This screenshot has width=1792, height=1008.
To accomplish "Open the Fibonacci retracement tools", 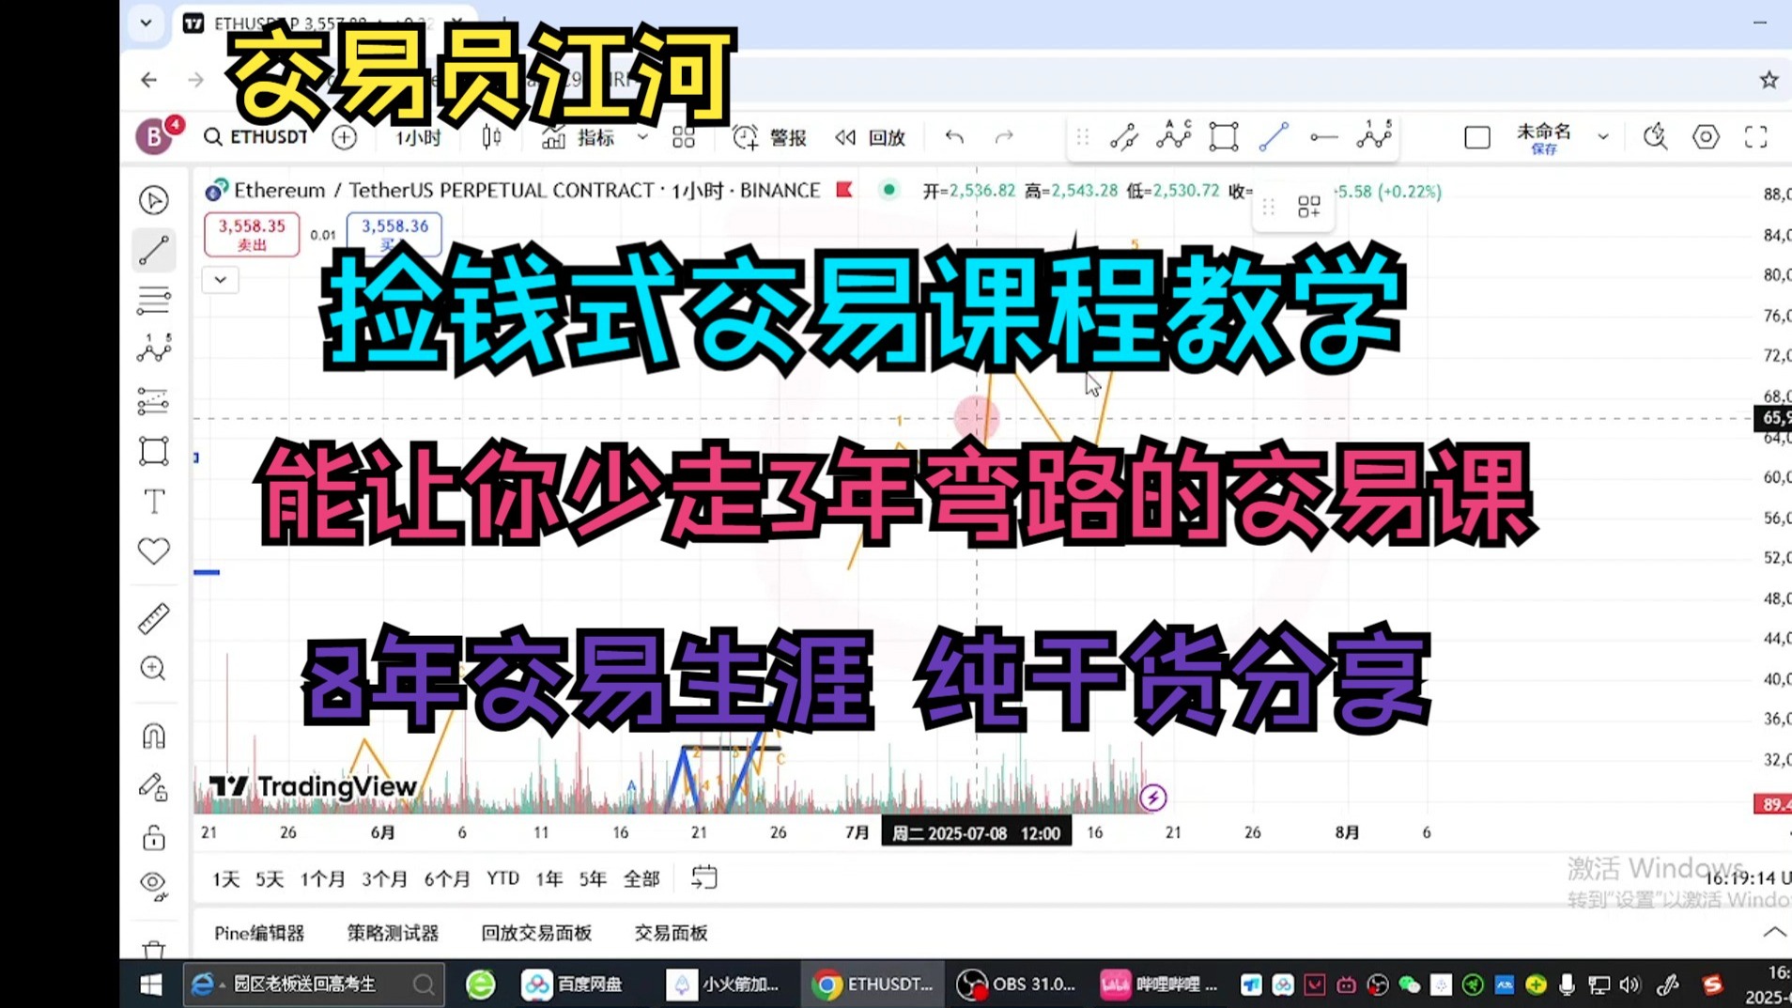I will [154, 301].
